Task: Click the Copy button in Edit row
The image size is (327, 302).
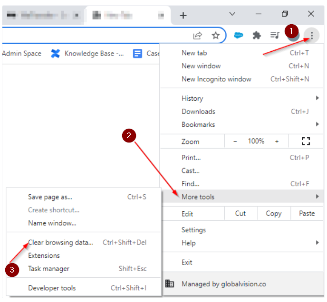Action: (x=273, y=214)
